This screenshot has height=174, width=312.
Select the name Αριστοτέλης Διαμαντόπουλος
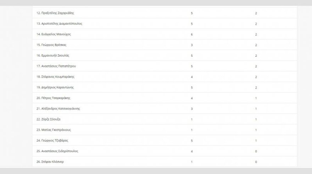[x=59, y=24]
